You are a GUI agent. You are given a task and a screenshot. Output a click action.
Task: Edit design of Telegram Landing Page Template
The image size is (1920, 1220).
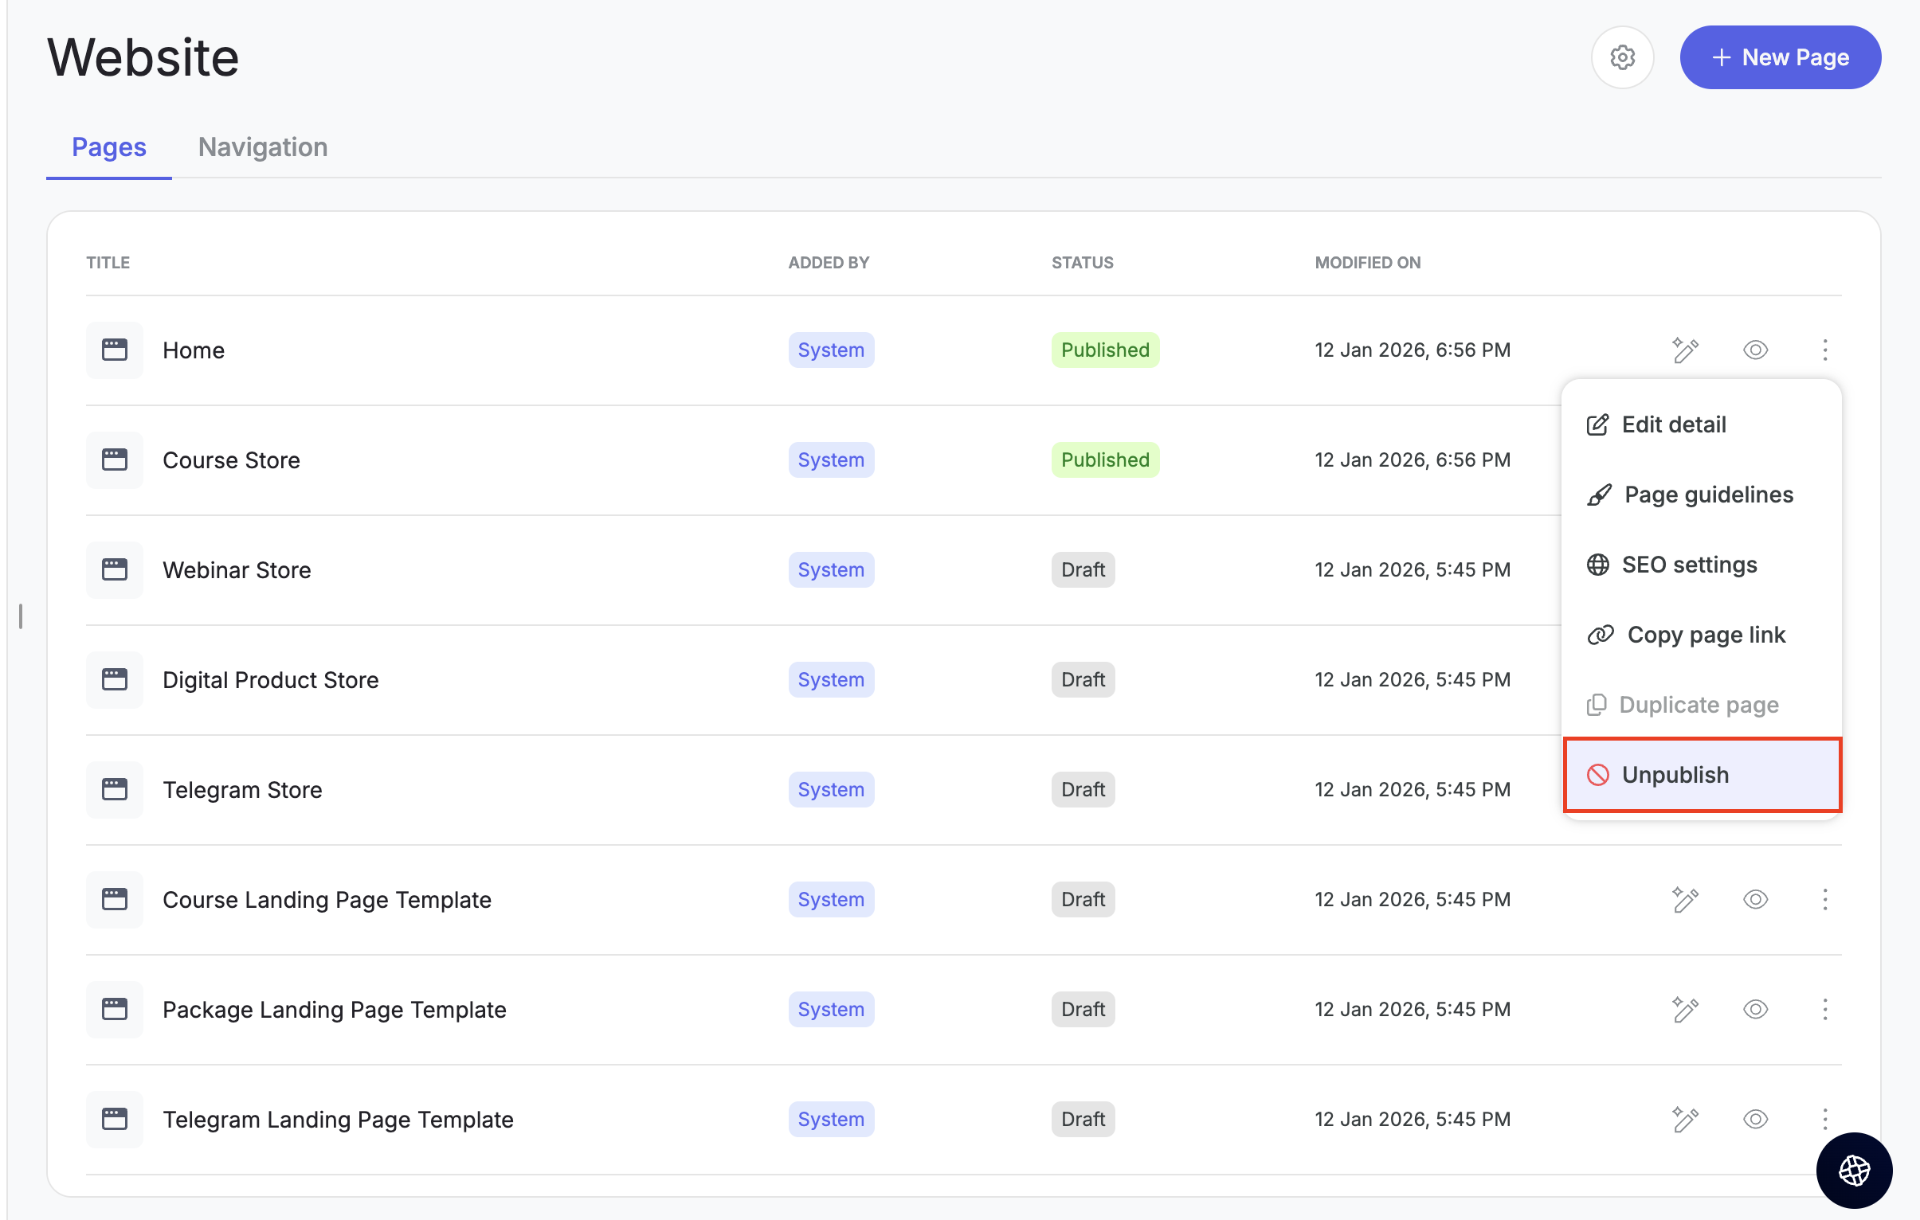pyautogui.click(x=1685, y=1120)
